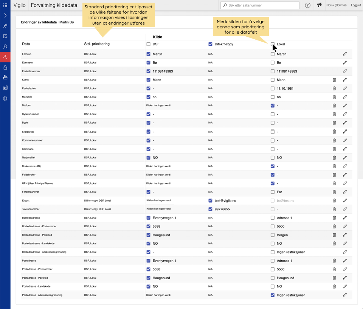Uncheck the Lokal checkbox for Postadresse - Adressebegrensning

273,295
